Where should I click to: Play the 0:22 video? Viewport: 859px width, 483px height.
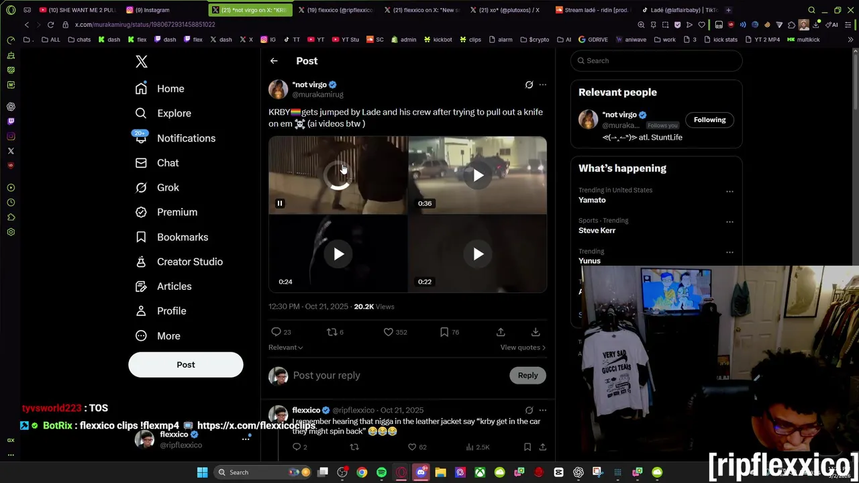point(478,254)
